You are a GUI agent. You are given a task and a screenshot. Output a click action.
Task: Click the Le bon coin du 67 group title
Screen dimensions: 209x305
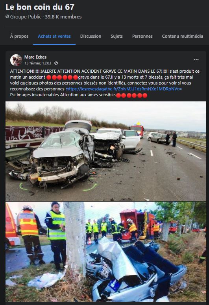[x=40, y=7]
